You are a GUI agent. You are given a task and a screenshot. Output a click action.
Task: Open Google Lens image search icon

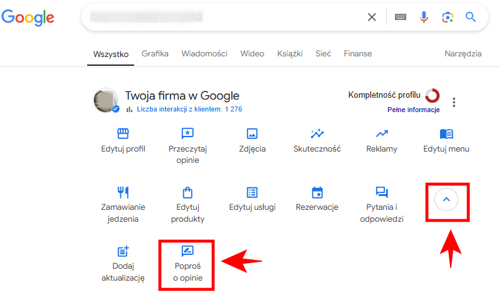[x=448, y=17]
